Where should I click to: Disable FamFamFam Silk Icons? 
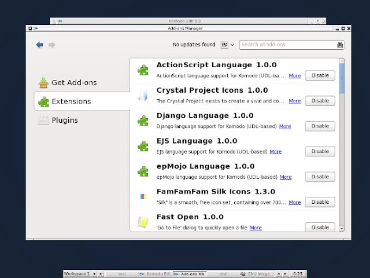[320, 202]
